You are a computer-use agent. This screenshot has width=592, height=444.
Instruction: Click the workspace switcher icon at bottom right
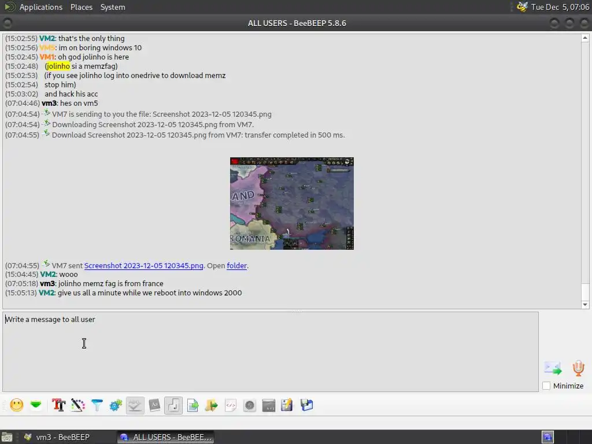[547, 437]
